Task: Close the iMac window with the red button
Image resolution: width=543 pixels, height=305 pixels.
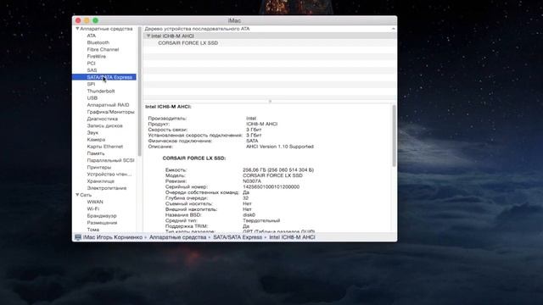Action: click(x=78, y=20)
